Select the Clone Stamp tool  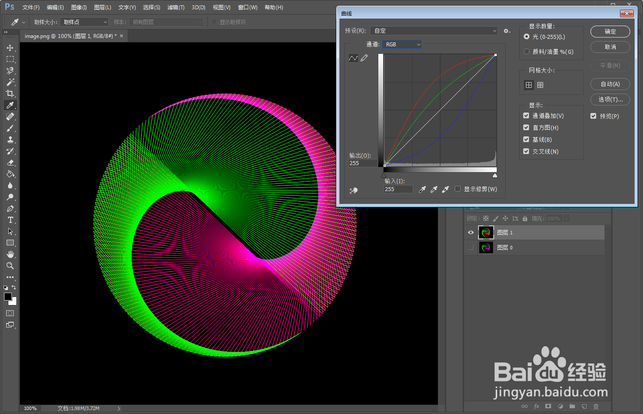(x=10, y=139)
